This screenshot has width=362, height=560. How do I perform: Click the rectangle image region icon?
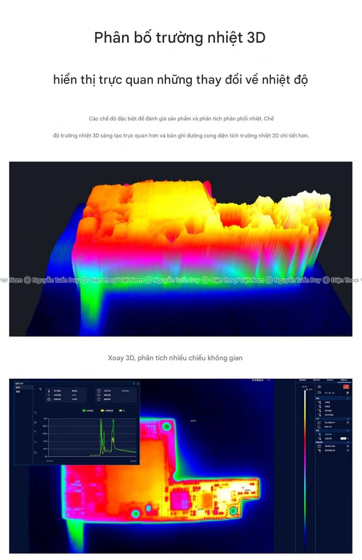[x=319, y=446]
